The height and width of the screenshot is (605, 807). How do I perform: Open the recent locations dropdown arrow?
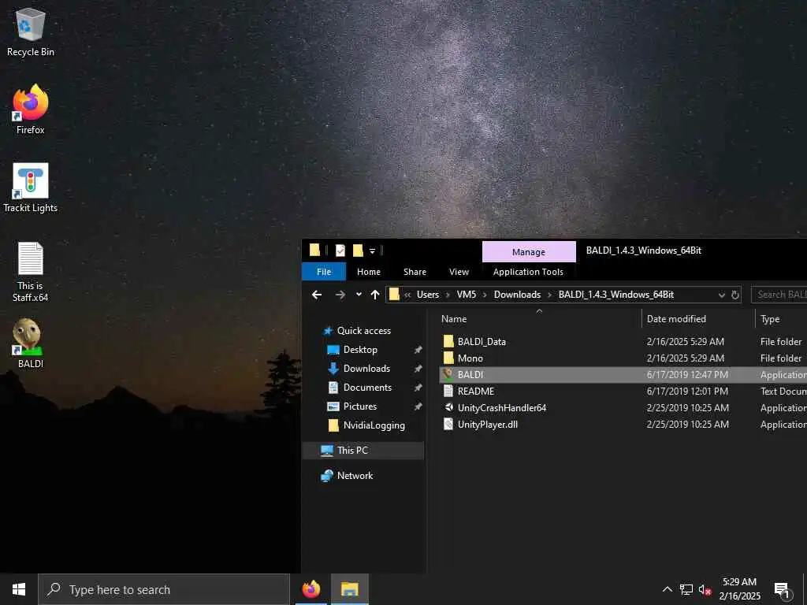tap(359, 295)
